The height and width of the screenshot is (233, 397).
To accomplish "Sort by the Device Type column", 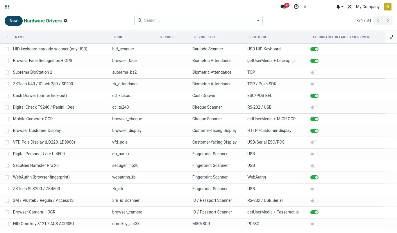I will (x=205, y=37).
